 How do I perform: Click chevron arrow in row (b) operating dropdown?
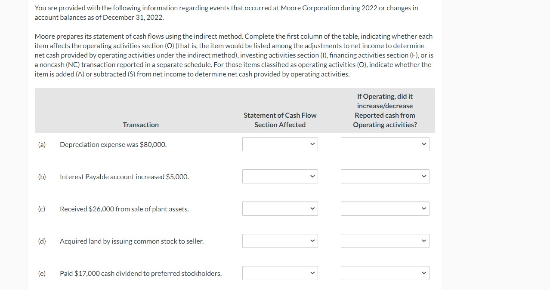click(x=424, y=177)
